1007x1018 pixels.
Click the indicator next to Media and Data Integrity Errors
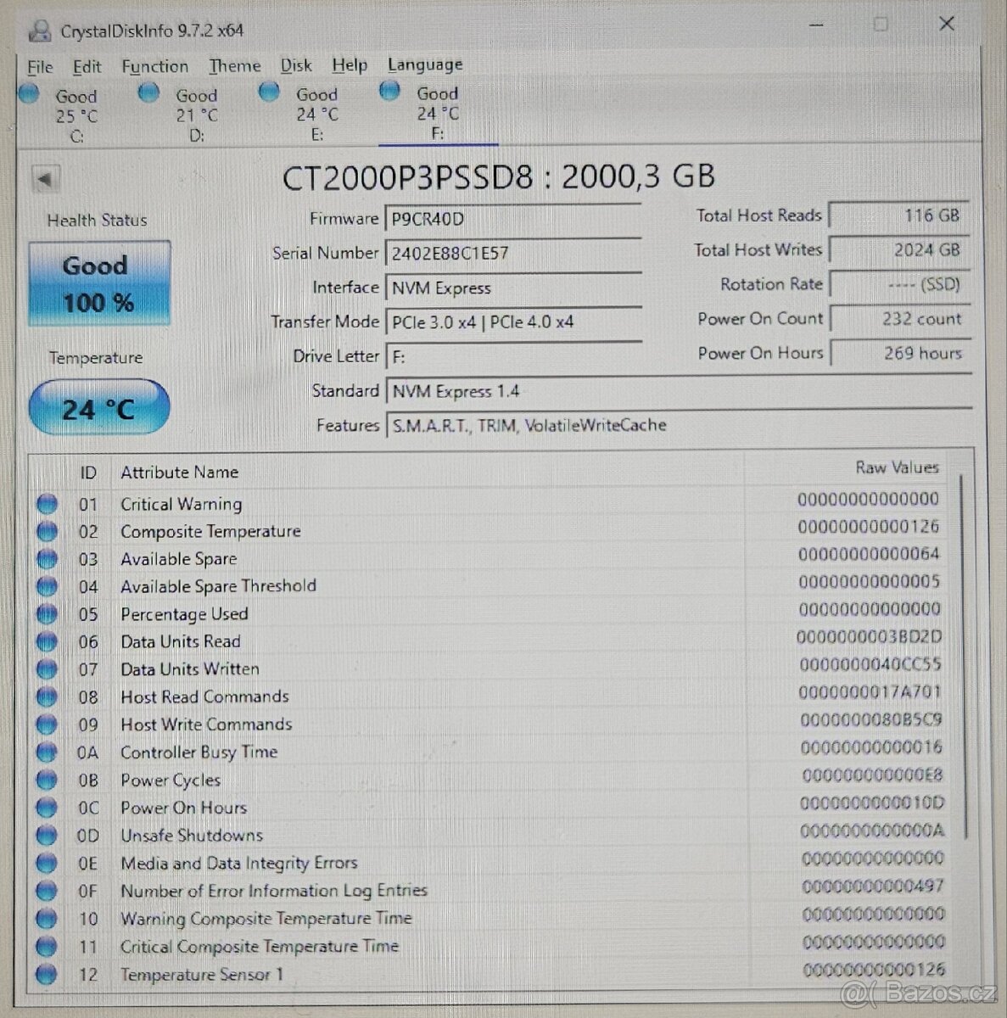[x=47, y=863]
